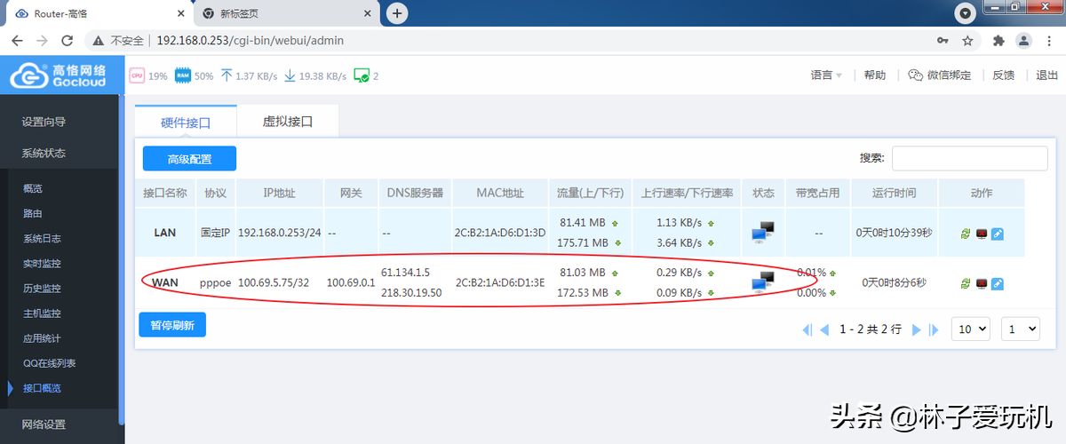Screen dimensions: 1066x444
Task: Jump to last page in pagination
Action: [x=934, y=329]
